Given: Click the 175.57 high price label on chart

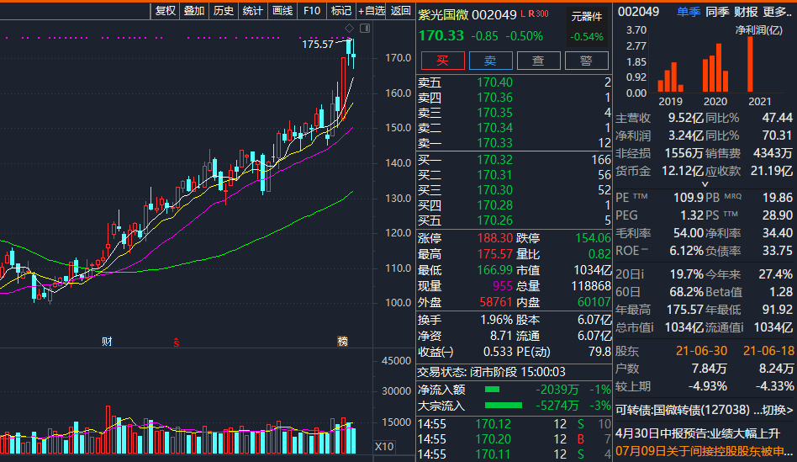Looking at the screenshot, I should (x=318, y=45).
